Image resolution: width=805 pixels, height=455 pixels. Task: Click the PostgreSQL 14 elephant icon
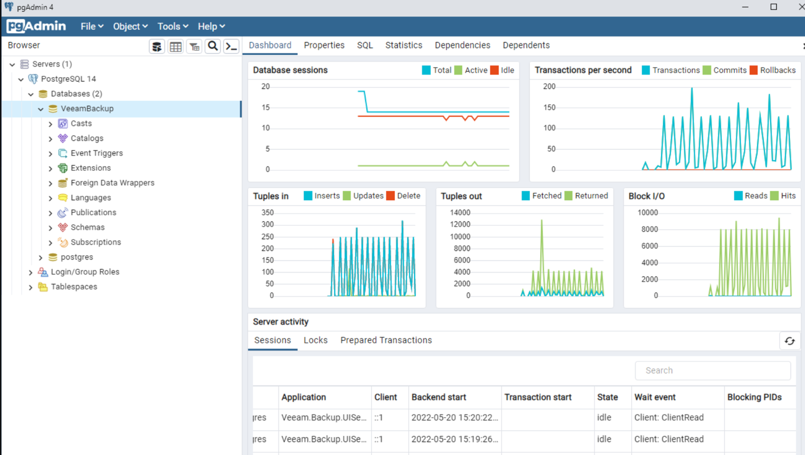tap(33, 79)
